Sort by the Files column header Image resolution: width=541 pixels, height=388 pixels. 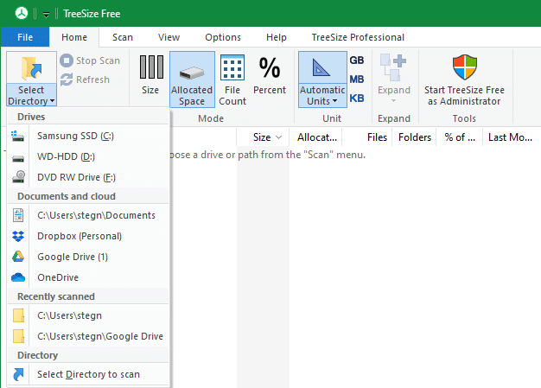(367, 137)
